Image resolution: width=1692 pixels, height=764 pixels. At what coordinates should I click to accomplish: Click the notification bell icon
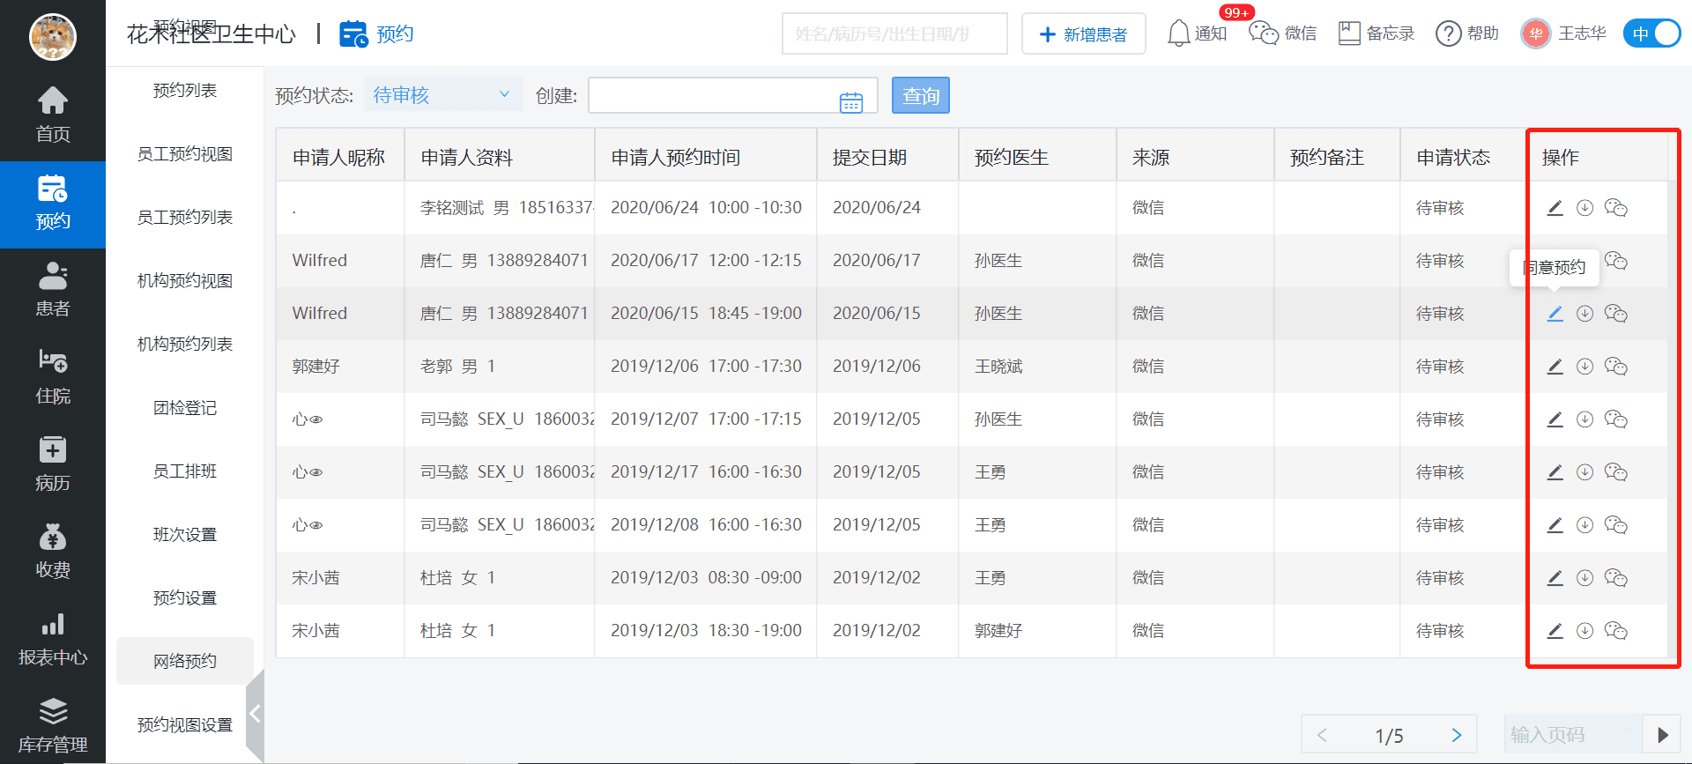point(1178,33)
